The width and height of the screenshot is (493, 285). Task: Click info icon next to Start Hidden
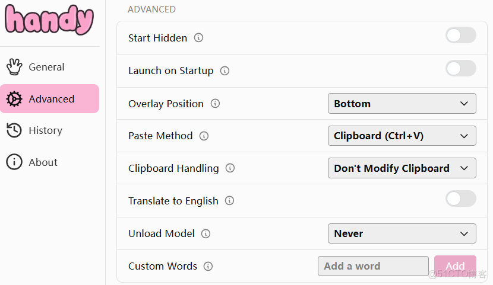point(199,38)
